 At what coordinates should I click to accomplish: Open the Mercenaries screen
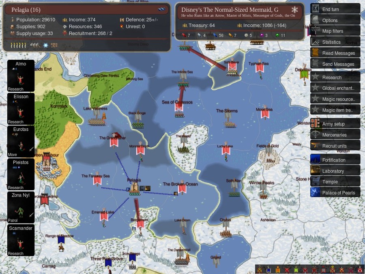click(335, 135)
